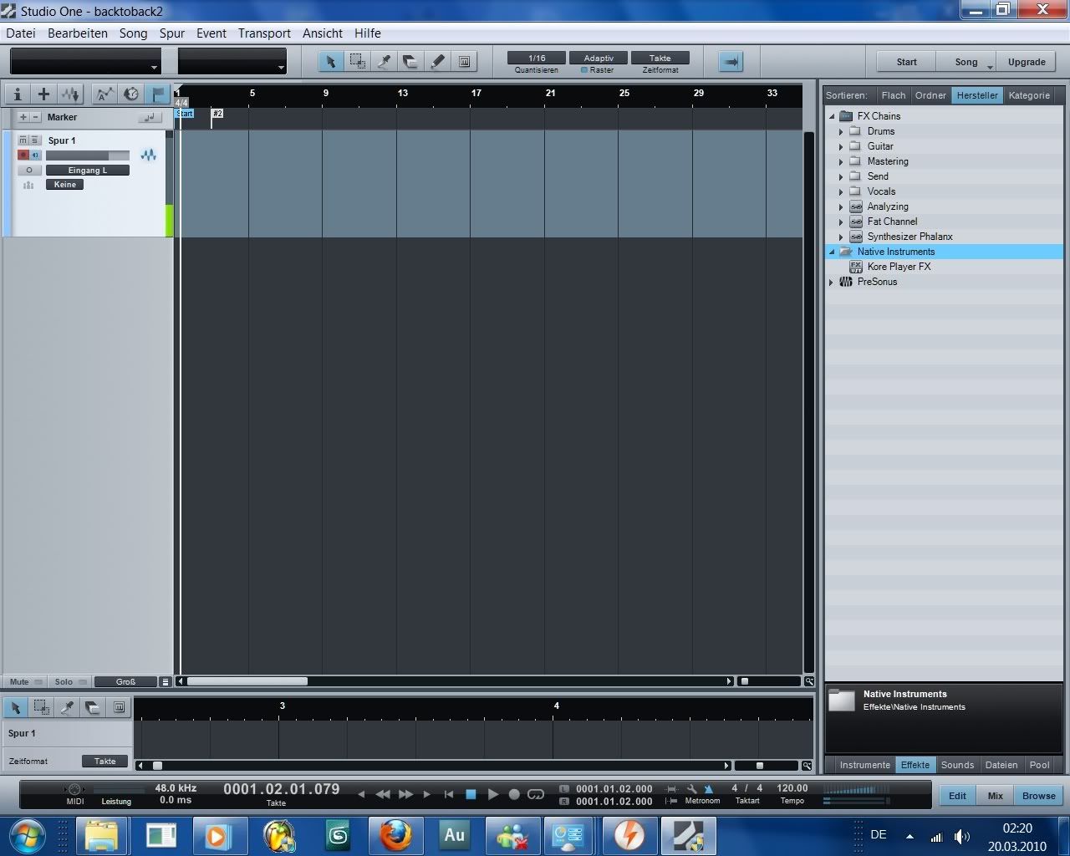The height and width of the screenshot is (856, 1070).
Task: Collapse the Native Instruments node
Action: (831, 252)
